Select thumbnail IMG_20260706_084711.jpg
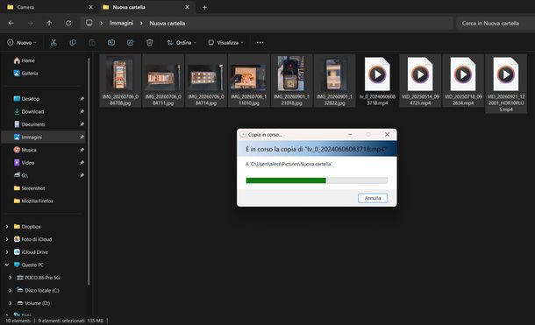Screen dimensions: 535x325 point(163,81)
